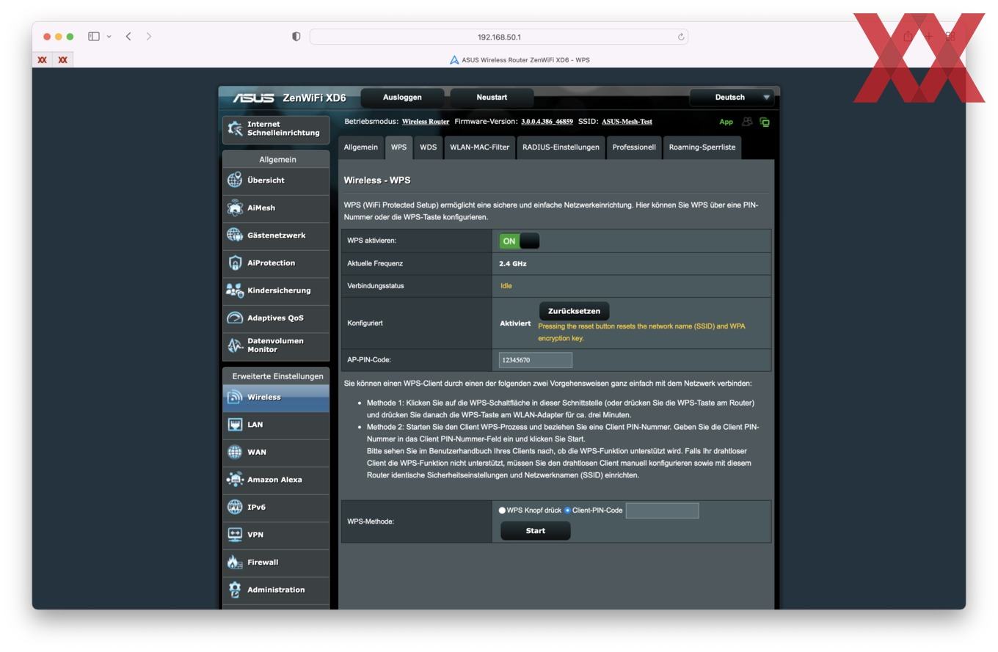Go forward with Safari forward arrow
Viewport: 998px width, 652px height.
pos(149,36)
